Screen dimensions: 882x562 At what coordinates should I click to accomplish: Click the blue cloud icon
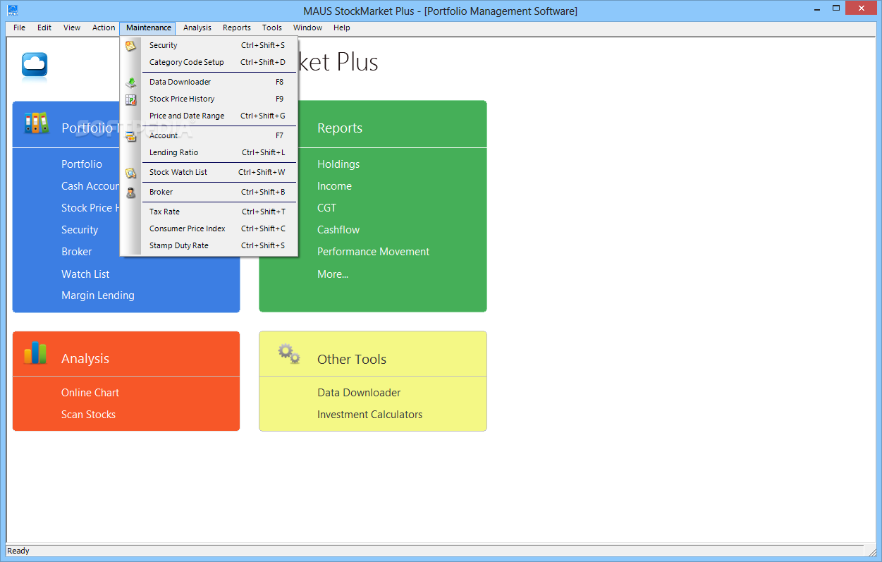(35, 66)
